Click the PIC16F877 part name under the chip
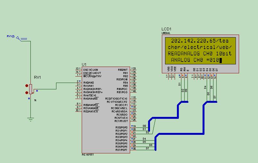Image resolution: width=258 pixels, height=163 pixels. [88, 155]
